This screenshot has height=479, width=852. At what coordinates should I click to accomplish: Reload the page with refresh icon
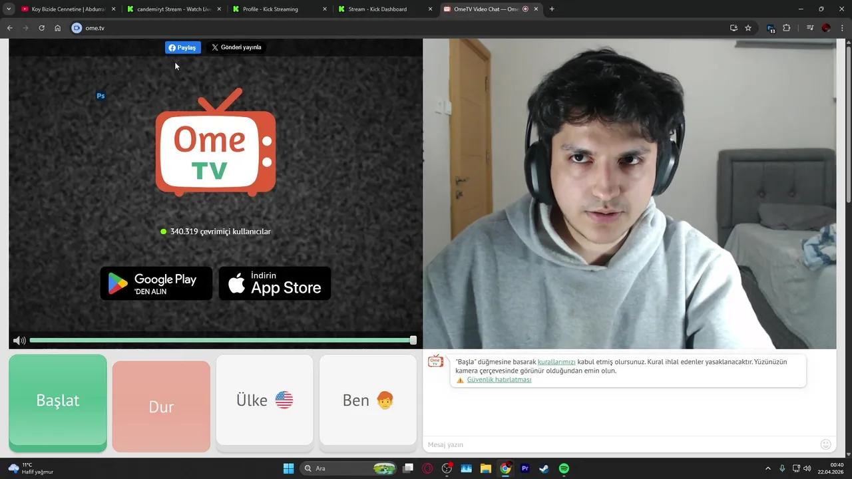coord(41,28)
